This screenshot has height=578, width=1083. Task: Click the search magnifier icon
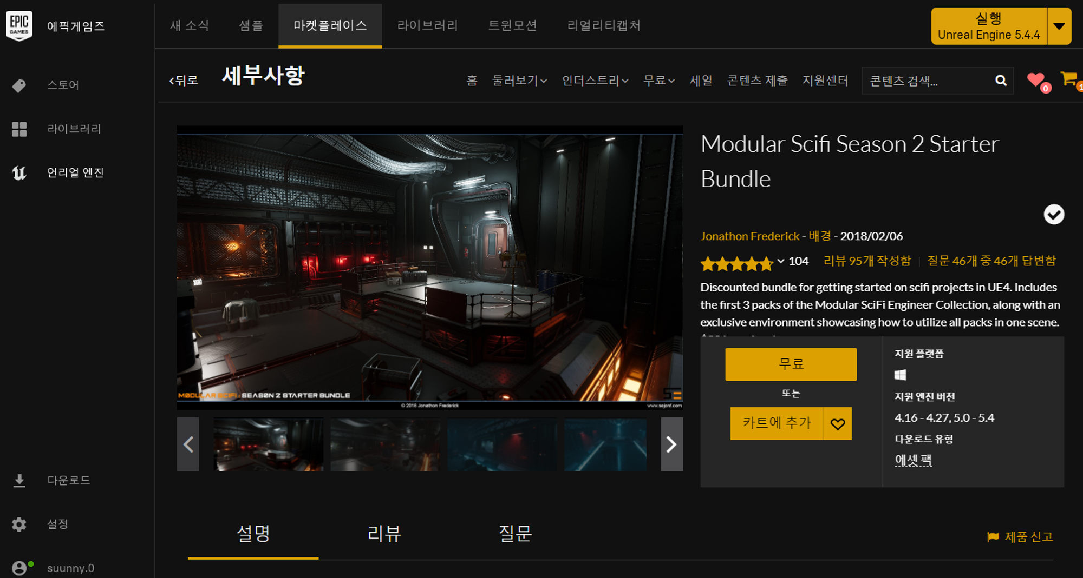click(1001, 81)
